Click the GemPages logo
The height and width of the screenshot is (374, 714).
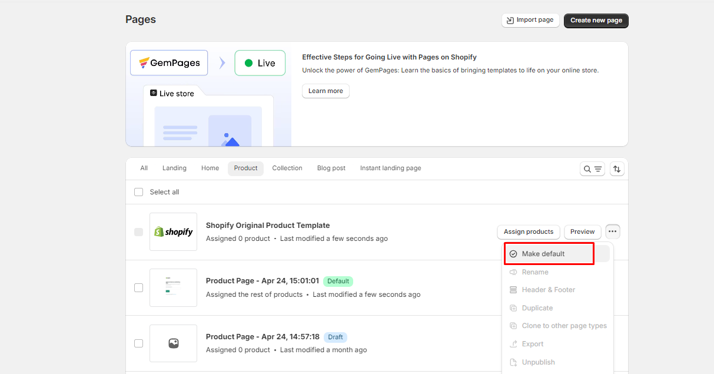pos(168,62)
